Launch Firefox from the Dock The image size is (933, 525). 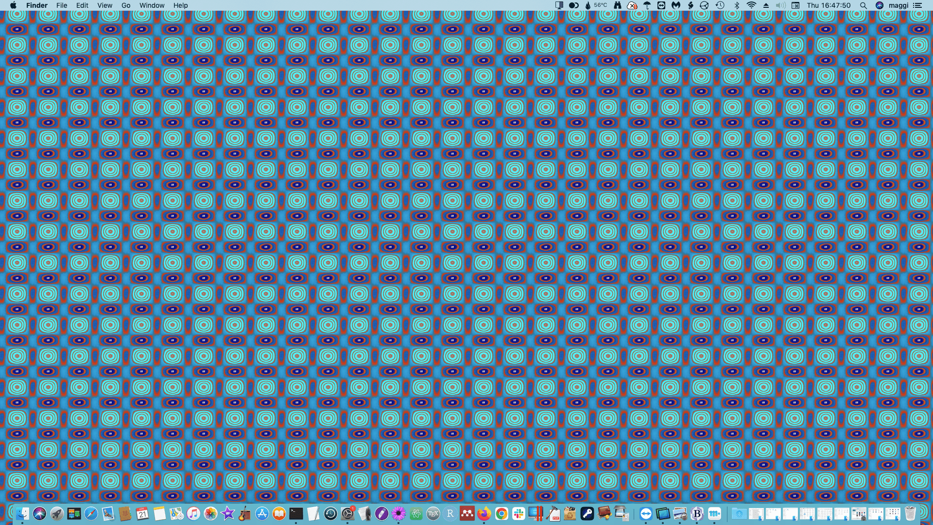tap(484, 513)
